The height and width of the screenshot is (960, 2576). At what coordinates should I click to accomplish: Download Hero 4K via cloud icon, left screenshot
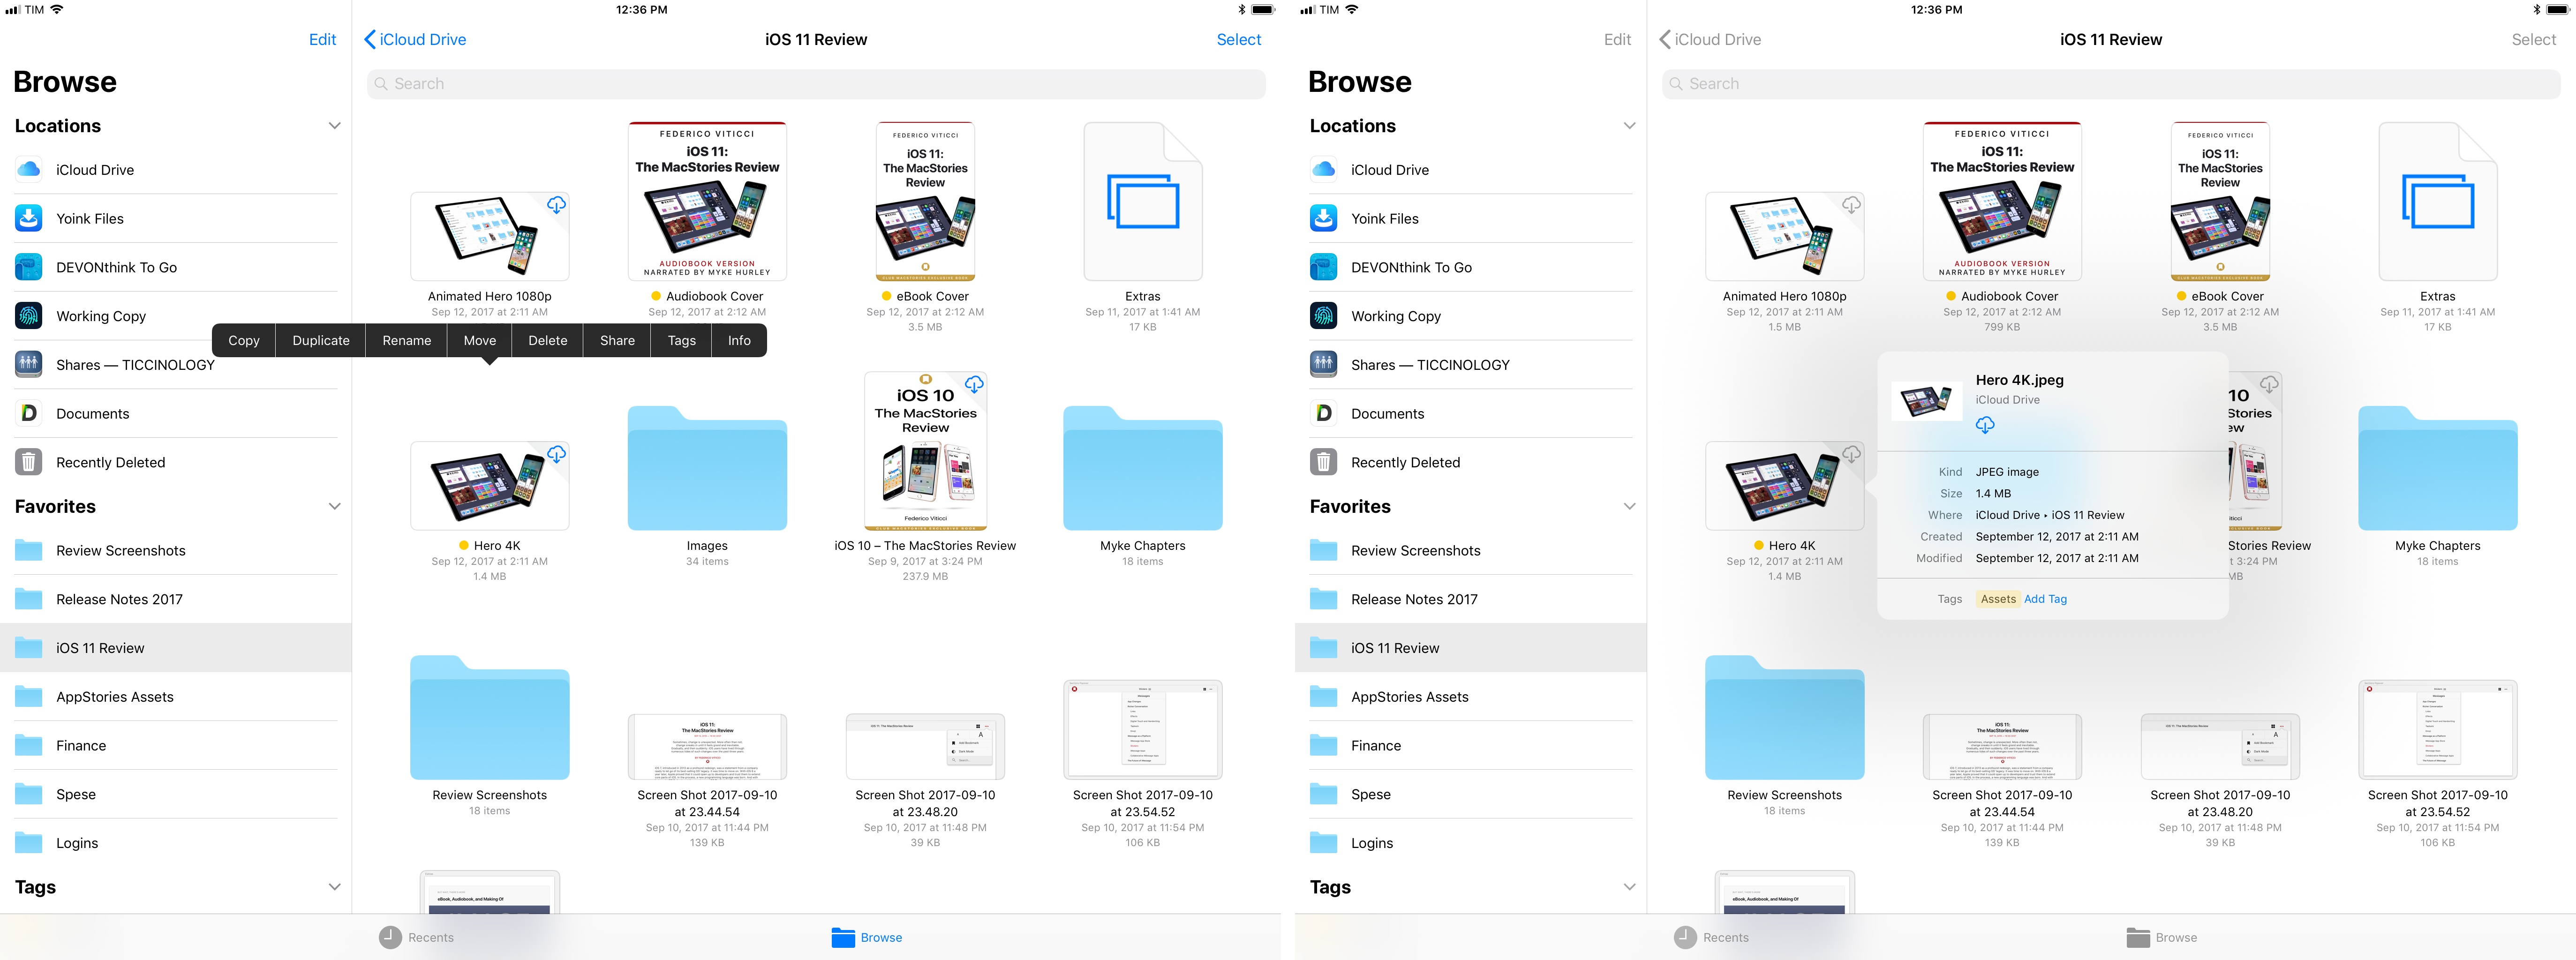pyautogui.click(x=556, y=454)
